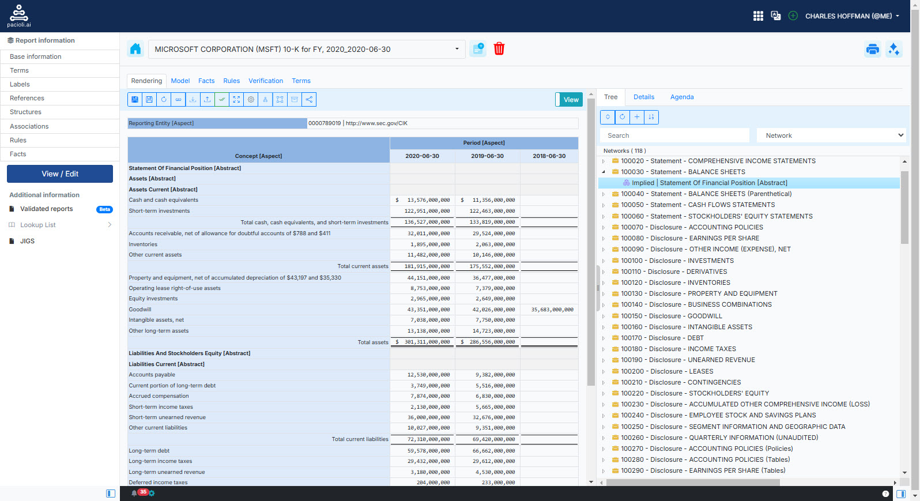Expand or collapse all tree nodes icon

pyautogui.click(x=608, y=117)
